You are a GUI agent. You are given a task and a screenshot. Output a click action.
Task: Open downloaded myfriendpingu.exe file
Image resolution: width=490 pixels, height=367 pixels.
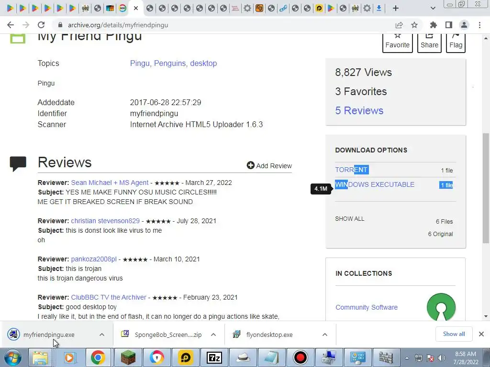click(x=49, y=335)
